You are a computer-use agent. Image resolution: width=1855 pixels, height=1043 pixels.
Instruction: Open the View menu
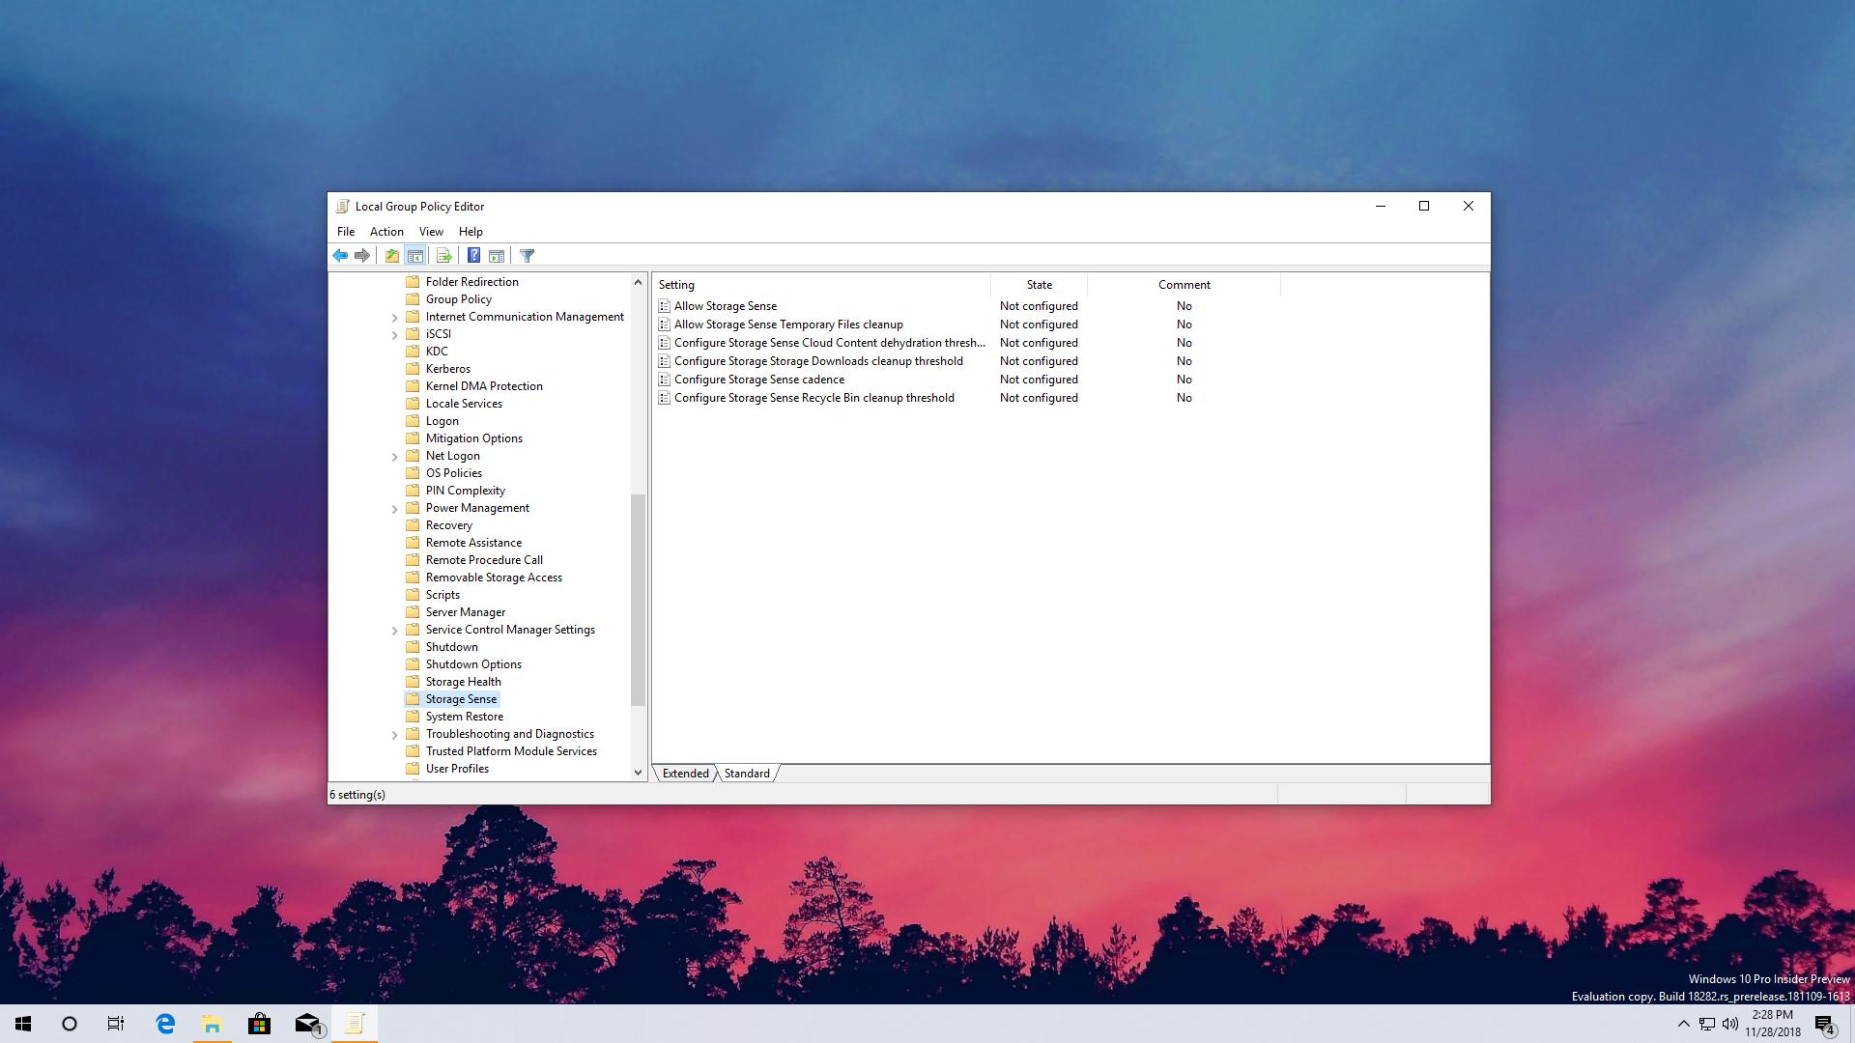point(431,231)
